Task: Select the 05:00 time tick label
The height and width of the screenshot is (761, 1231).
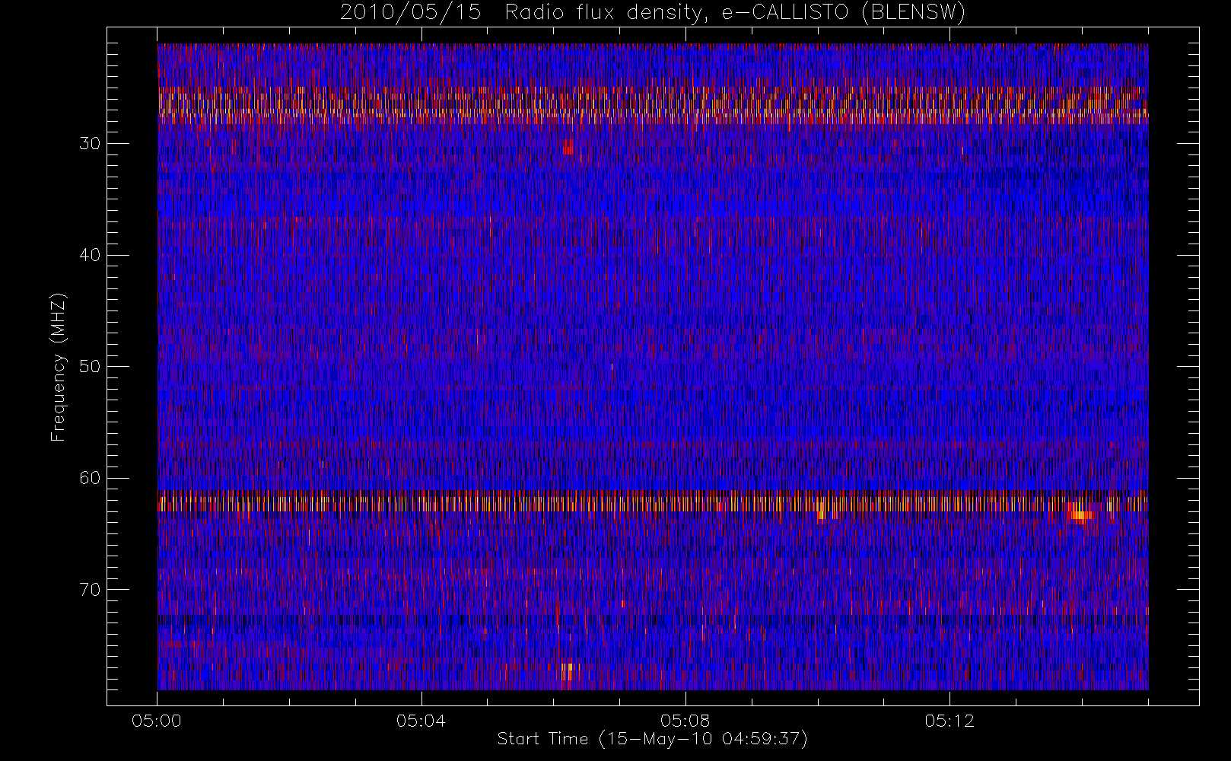Action: 157,721
